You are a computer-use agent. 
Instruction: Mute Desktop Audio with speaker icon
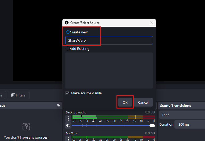coord(68,125)
